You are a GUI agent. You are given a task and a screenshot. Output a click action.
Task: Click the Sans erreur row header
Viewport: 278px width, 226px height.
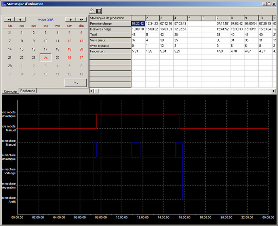[110, 40]
